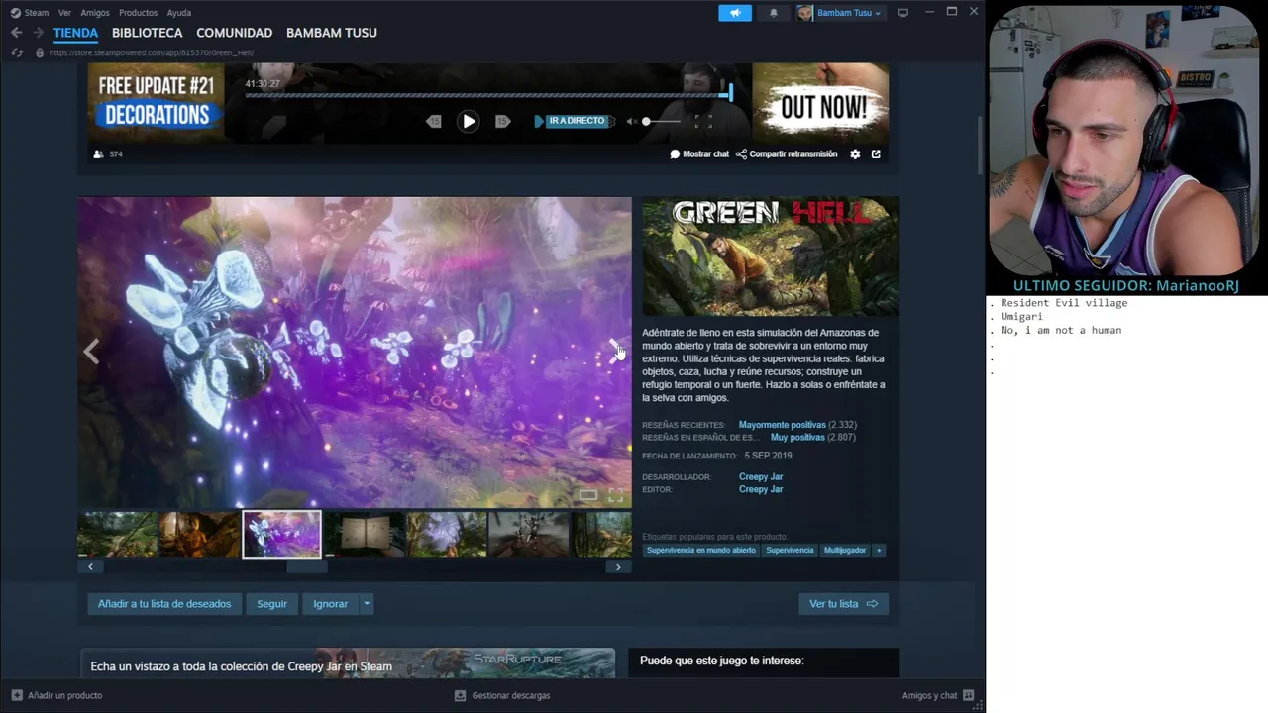Reload the store page

pos(16,52)
